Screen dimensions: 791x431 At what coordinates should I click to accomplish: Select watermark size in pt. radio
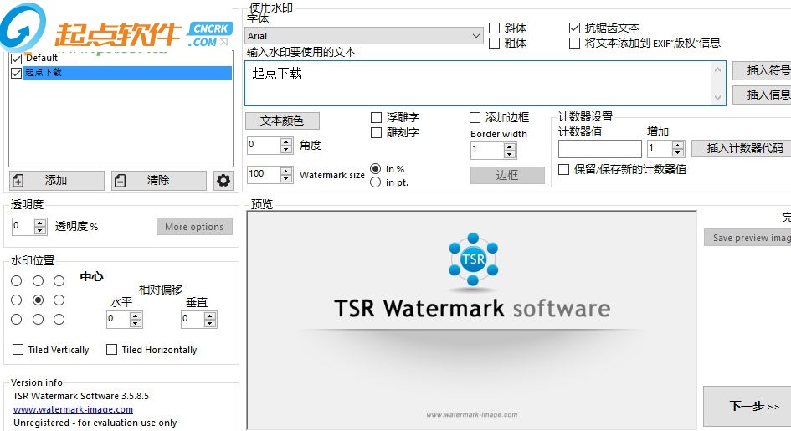pos(375,182)
